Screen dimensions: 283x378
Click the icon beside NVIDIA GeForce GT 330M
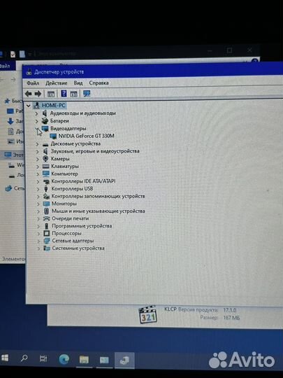[x=53, y=136]
